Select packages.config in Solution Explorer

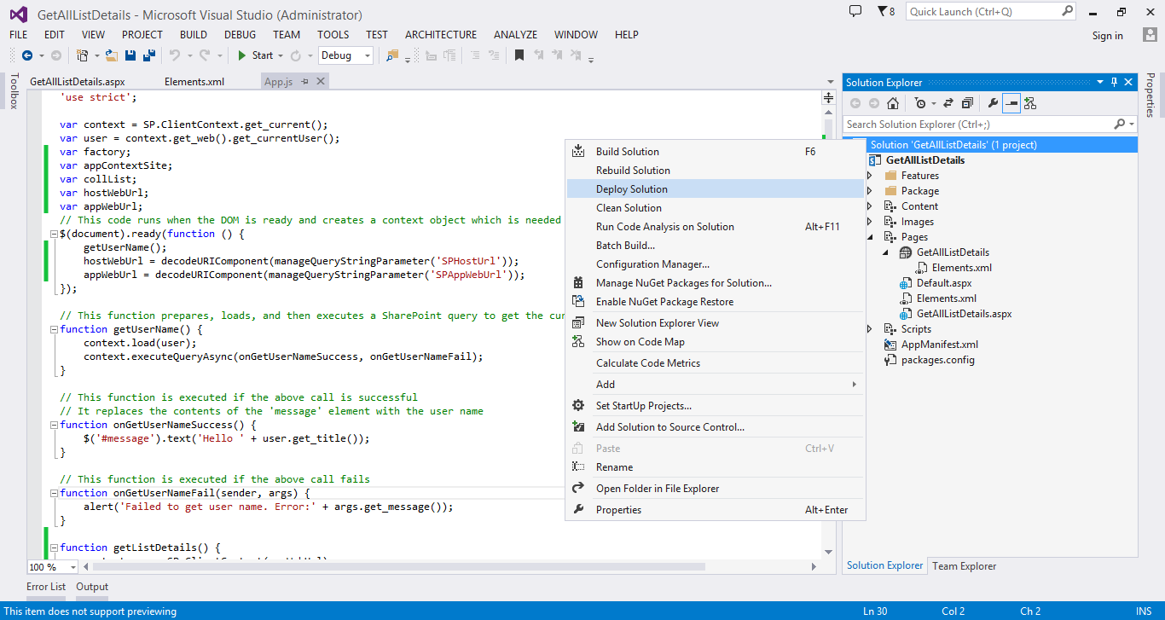937,360
